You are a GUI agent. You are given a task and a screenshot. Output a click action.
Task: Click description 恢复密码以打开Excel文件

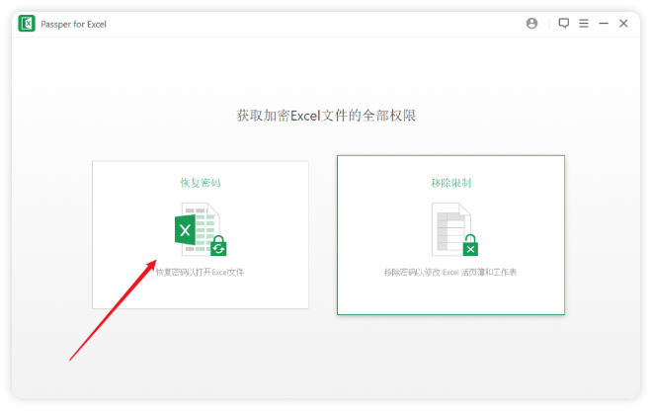(200, 272)
